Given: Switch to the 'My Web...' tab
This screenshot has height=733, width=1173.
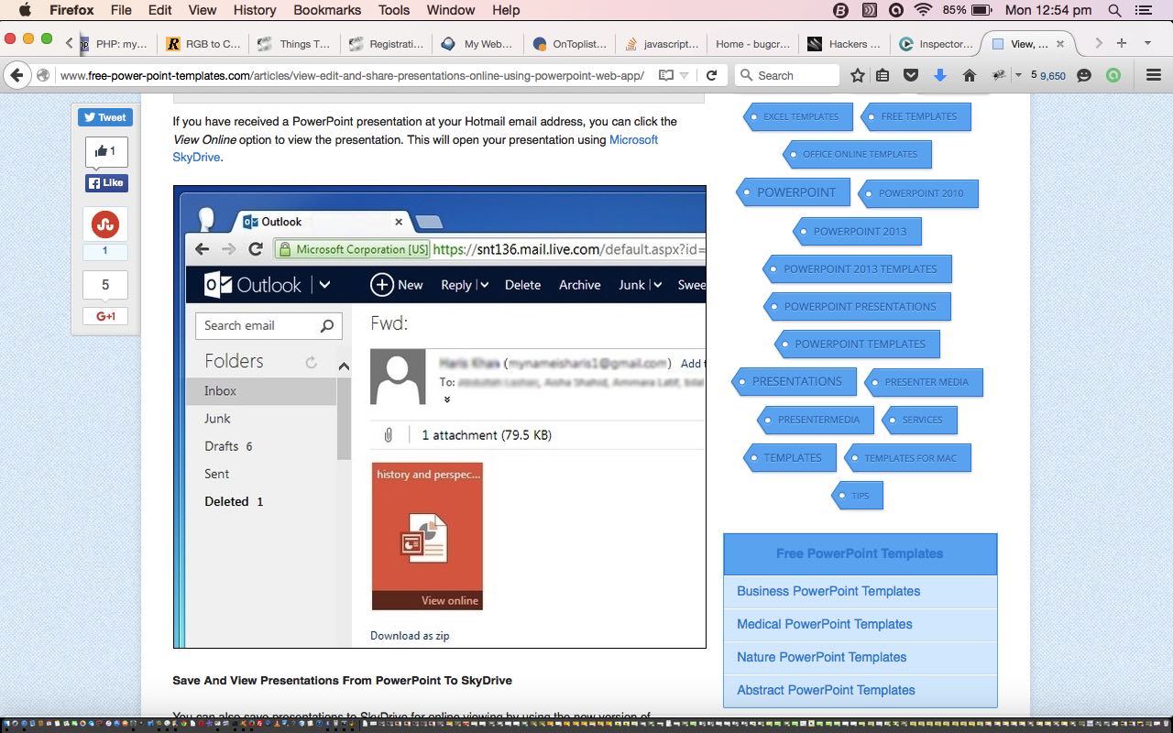Looking at the screenshot, I should click(x=477, y=43).
